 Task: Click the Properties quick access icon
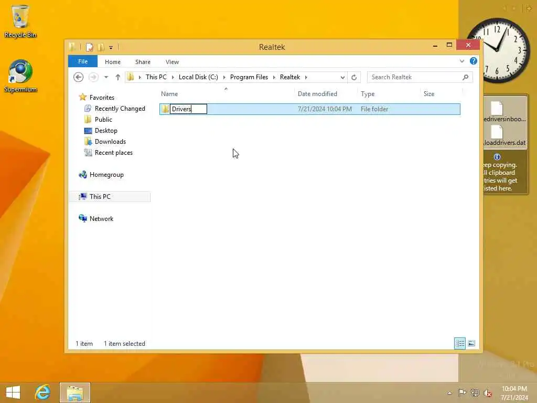point(89,47)
